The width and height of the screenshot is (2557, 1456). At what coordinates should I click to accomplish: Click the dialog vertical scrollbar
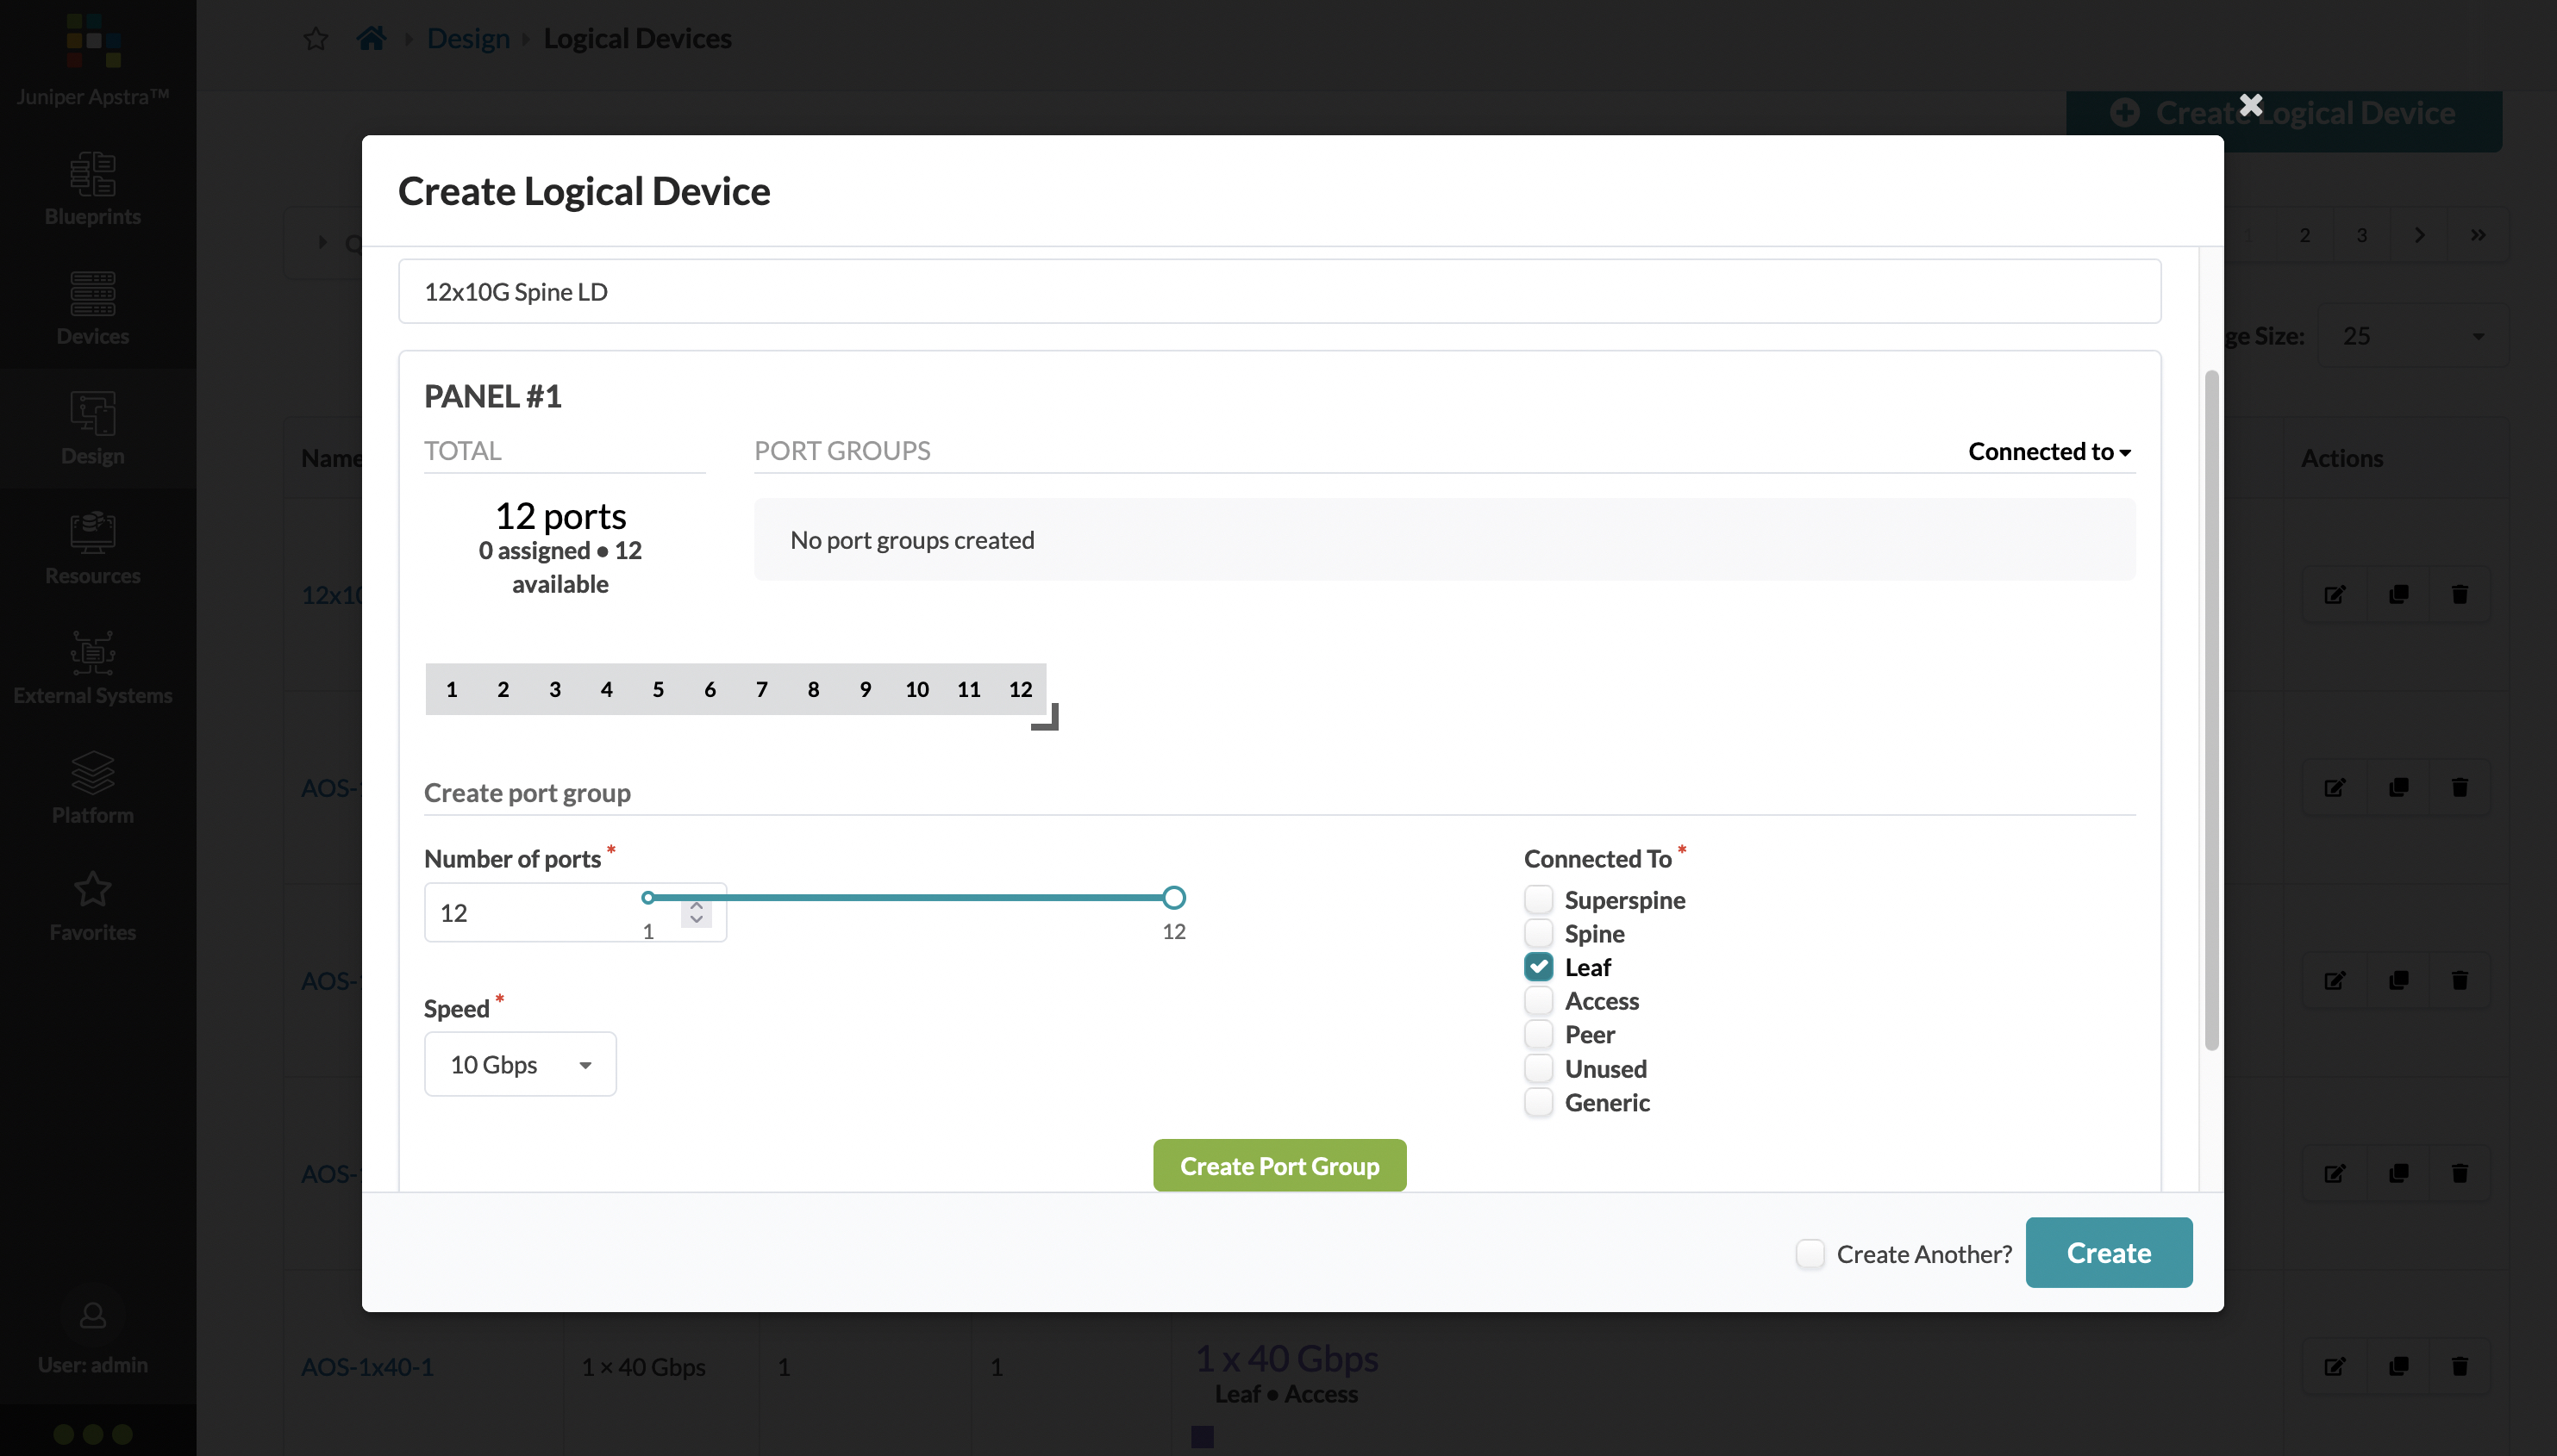point(2212,710)
